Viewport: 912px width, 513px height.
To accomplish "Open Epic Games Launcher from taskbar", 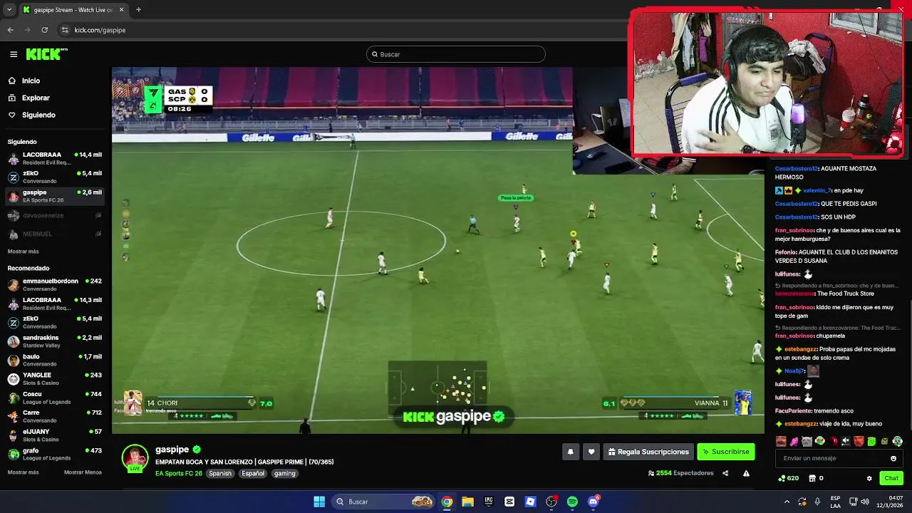I will tap(489, 502).
